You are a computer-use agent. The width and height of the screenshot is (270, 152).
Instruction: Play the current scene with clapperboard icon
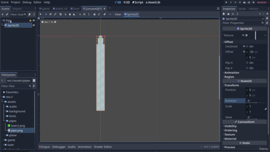(244, 3)
